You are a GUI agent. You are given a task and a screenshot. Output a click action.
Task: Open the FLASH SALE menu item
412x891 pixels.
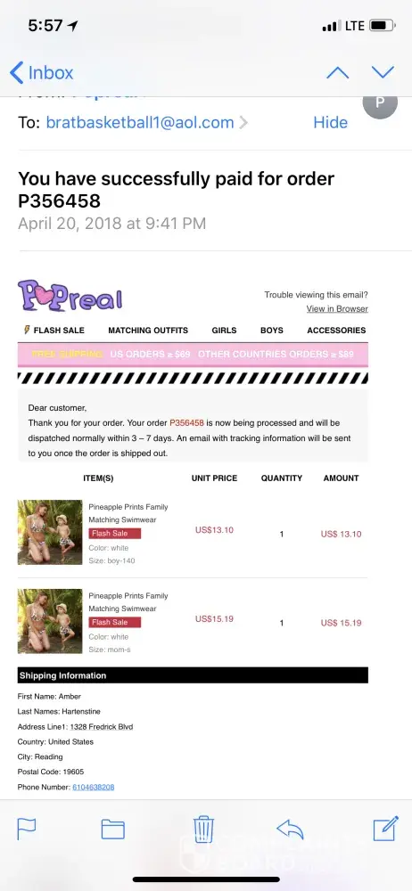pos(54,331)
